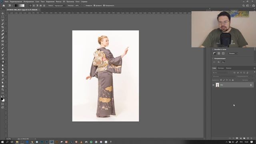Toggle the Дизеринг checkbox
The width and height of the screenshot is (256, 144).
tap(94, 6)
